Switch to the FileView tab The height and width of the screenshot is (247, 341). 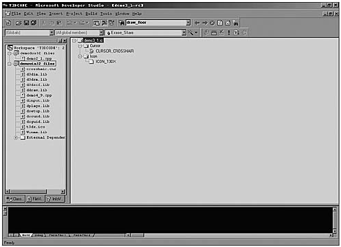(x=36, y=199)
